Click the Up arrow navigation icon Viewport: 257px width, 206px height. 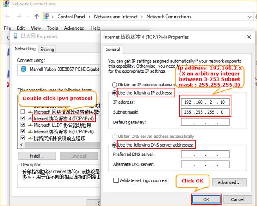coord(36,17)
